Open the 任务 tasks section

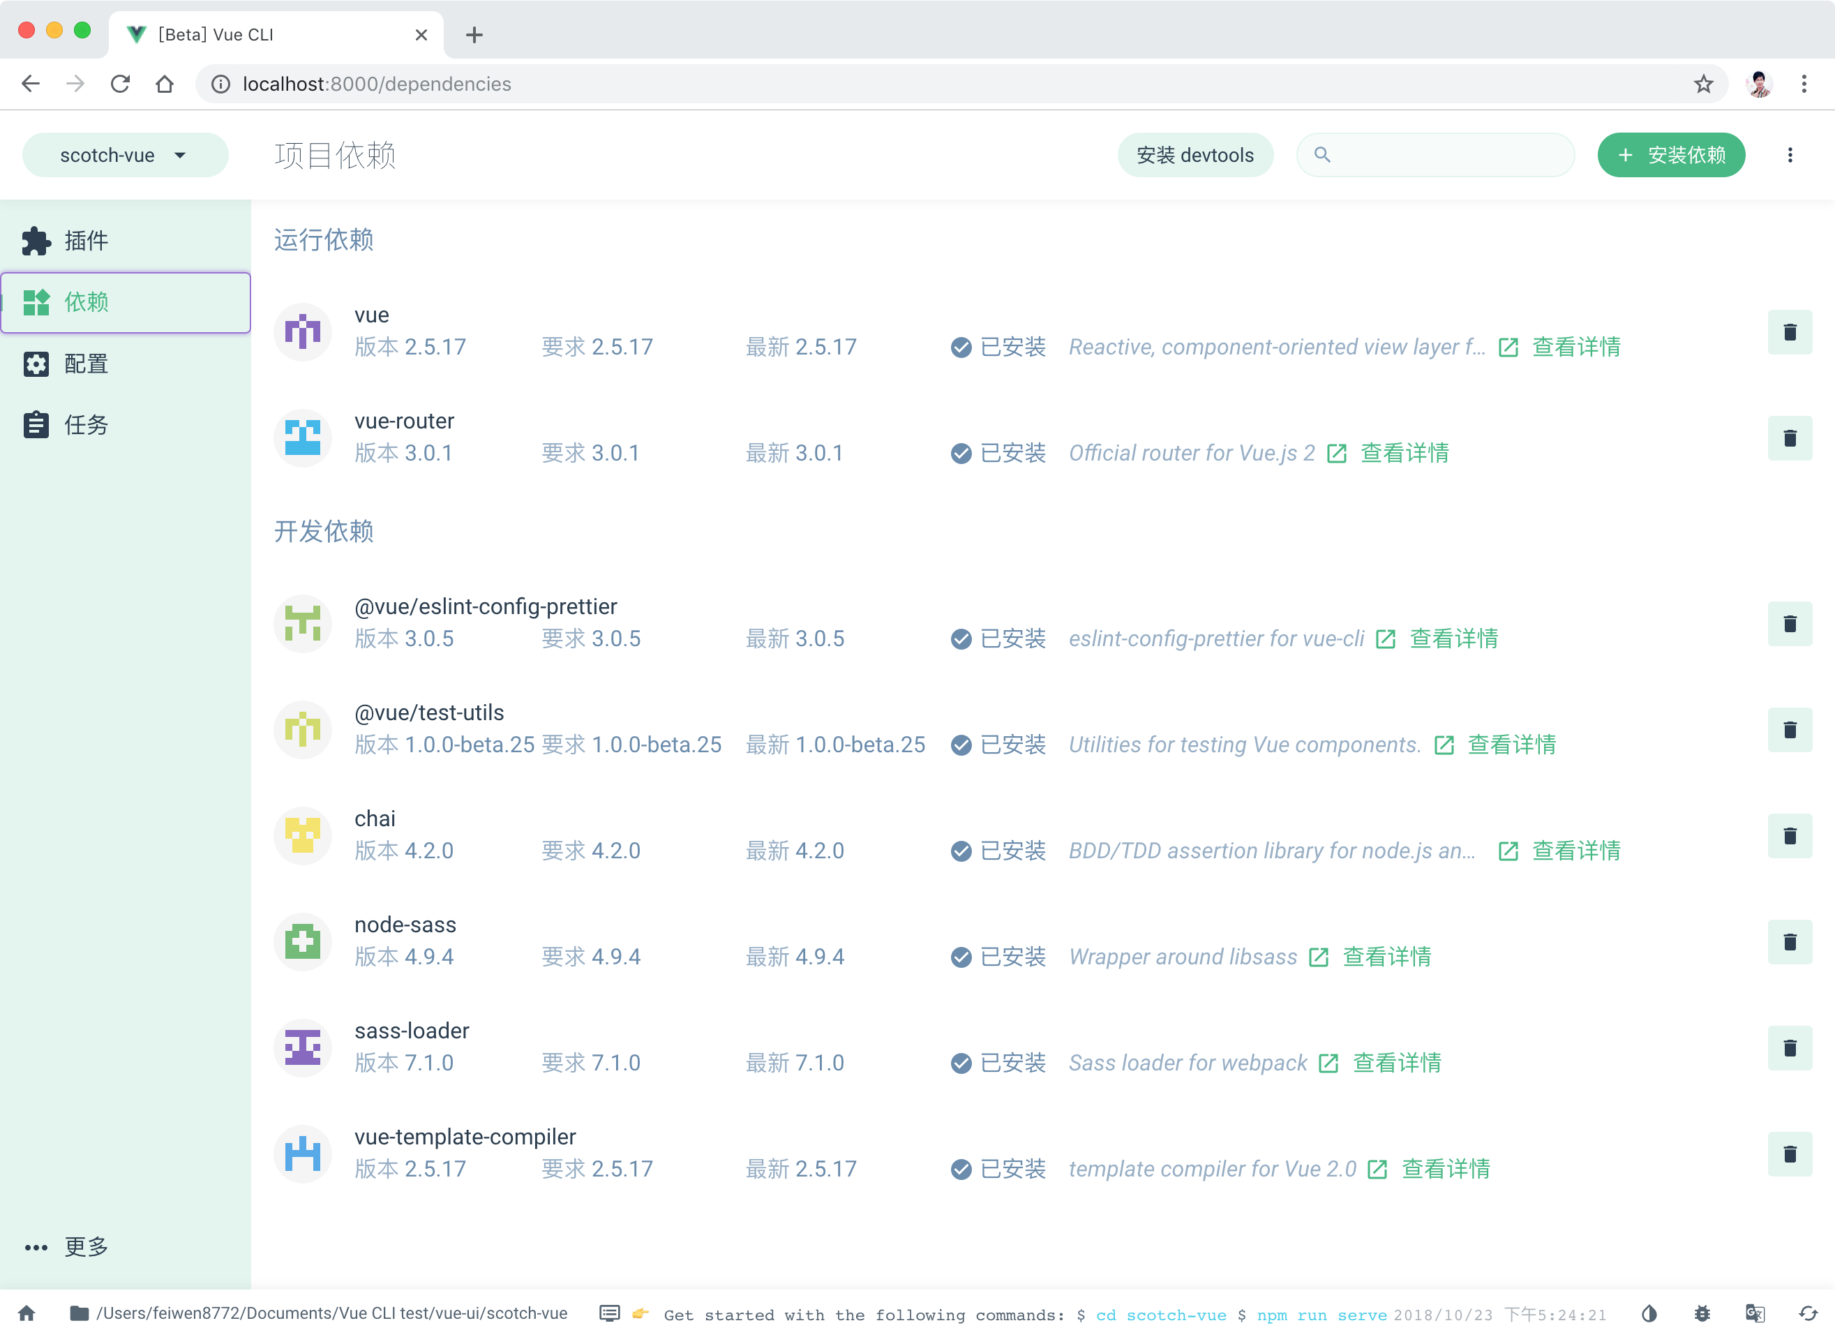tap(126, 425)
